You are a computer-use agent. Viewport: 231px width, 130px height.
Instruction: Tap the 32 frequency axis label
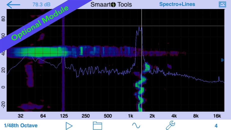(x=20, y=116)
